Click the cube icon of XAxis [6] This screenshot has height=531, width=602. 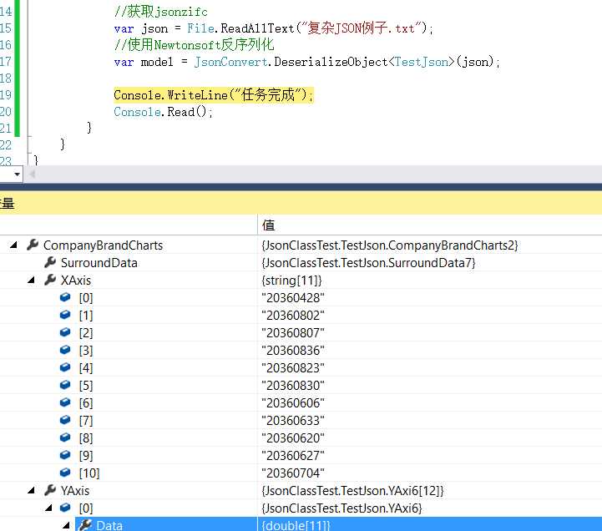(x=65, y=402)
